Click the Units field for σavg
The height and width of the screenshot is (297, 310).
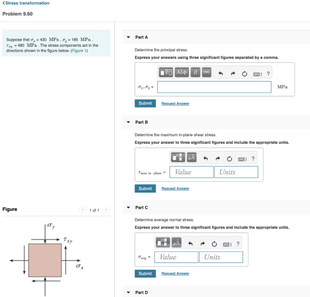(221, 257)
